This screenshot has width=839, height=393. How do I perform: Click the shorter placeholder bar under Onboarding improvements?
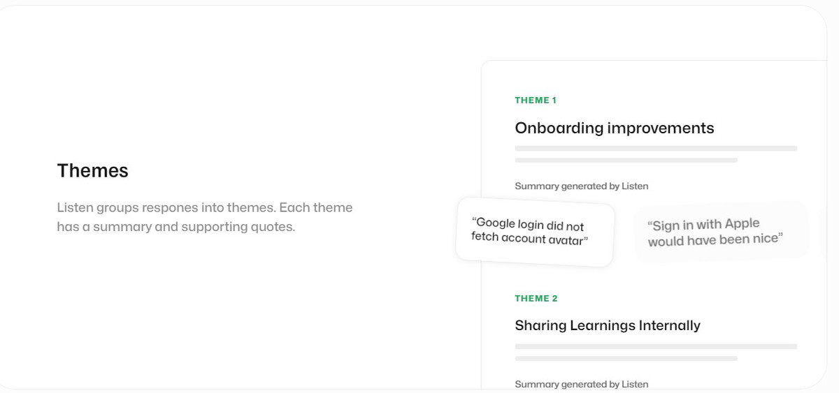point(626,161)
